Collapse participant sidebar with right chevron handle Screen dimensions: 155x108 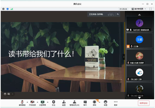(124, 57)
